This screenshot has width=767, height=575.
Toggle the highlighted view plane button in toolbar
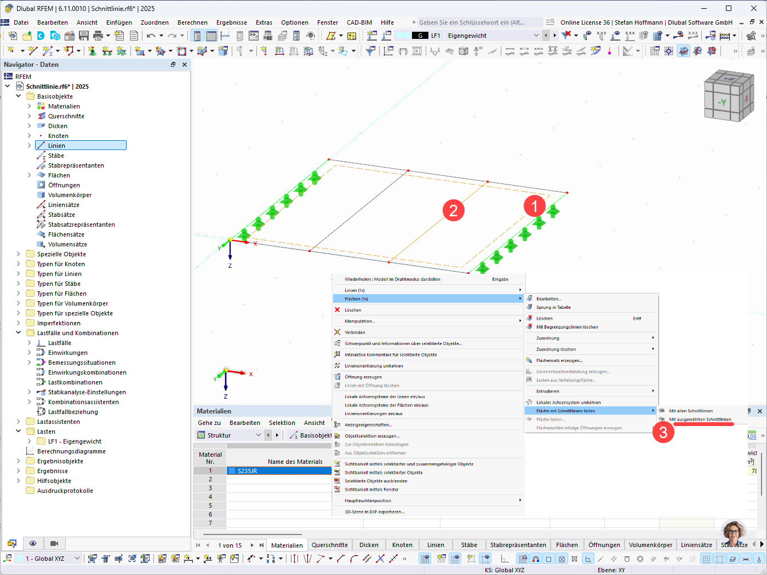(x=683, y=51)
